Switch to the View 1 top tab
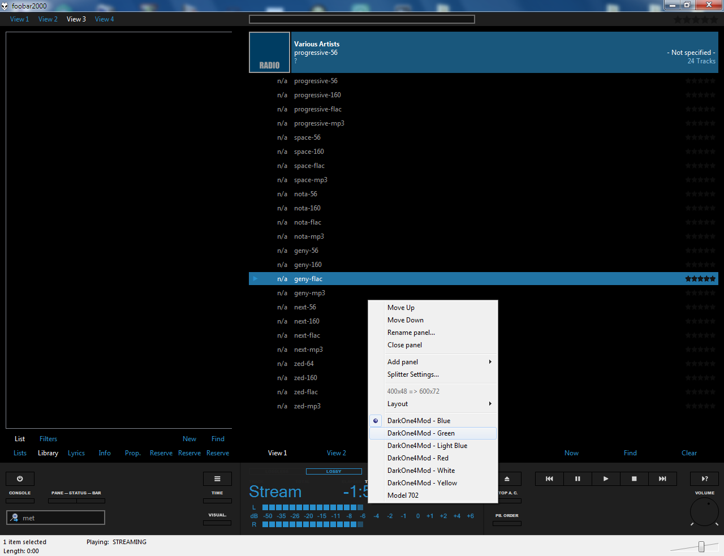Viewport: 724px width, 556px height. point(19,19)
